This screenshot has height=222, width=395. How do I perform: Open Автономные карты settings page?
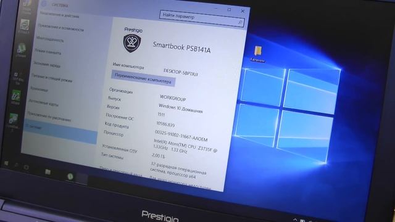44,102
